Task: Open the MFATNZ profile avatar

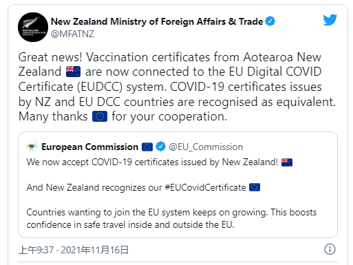Action: pos(33,28)
